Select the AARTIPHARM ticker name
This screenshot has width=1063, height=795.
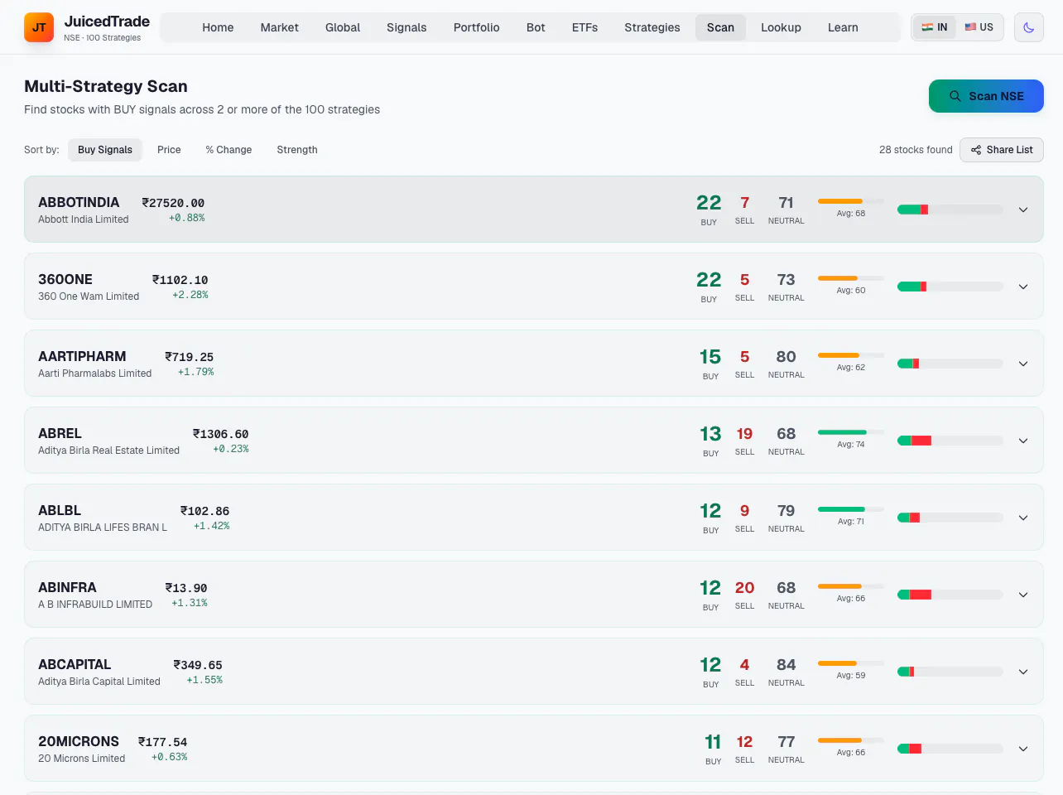pyautogui.click(x=82, y=356)
